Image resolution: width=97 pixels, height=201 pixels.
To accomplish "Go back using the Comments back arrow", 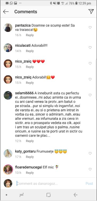I will [x=6, y=12].
